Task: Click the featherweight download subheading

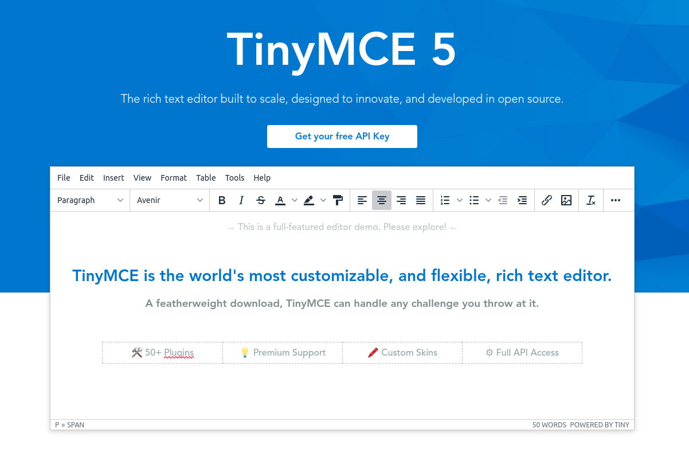Action: coord(342,303)
